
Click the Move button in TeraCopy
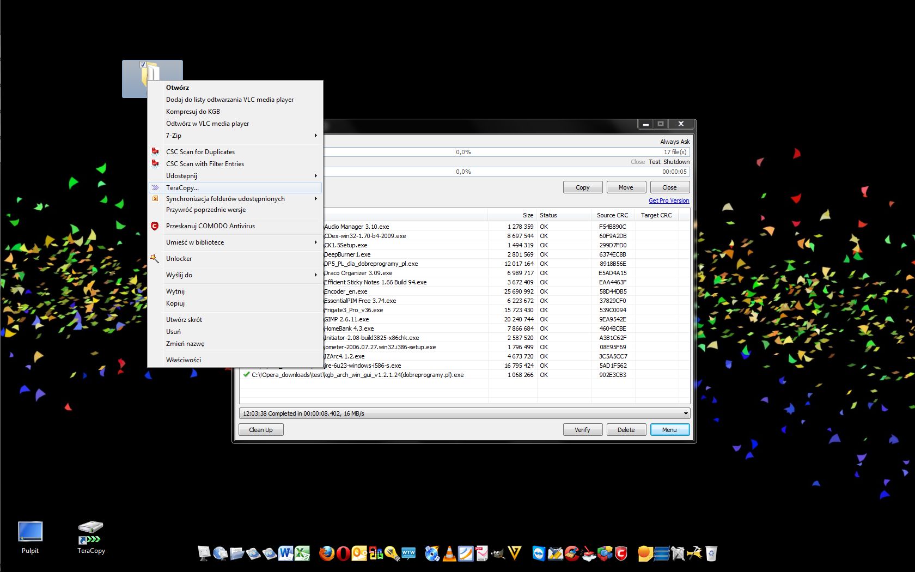626,187
